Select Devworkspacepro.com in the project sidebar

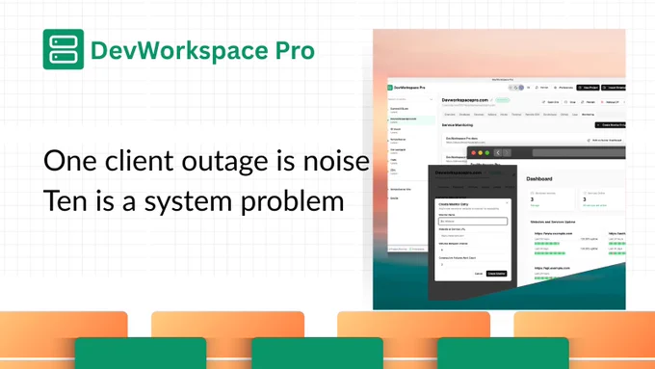pyautogui.click(x=411, y=120)
